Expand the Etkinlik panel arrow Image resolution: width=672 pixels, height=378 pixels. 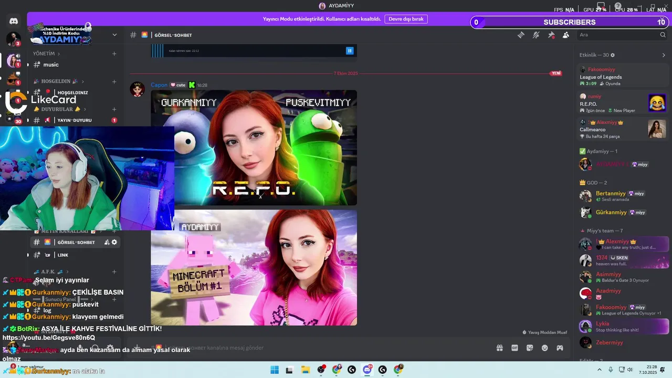[664, 55]
